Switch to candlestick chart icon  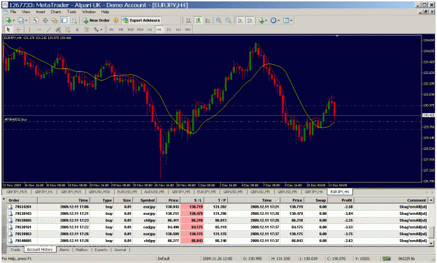click(x=198, y=20)
